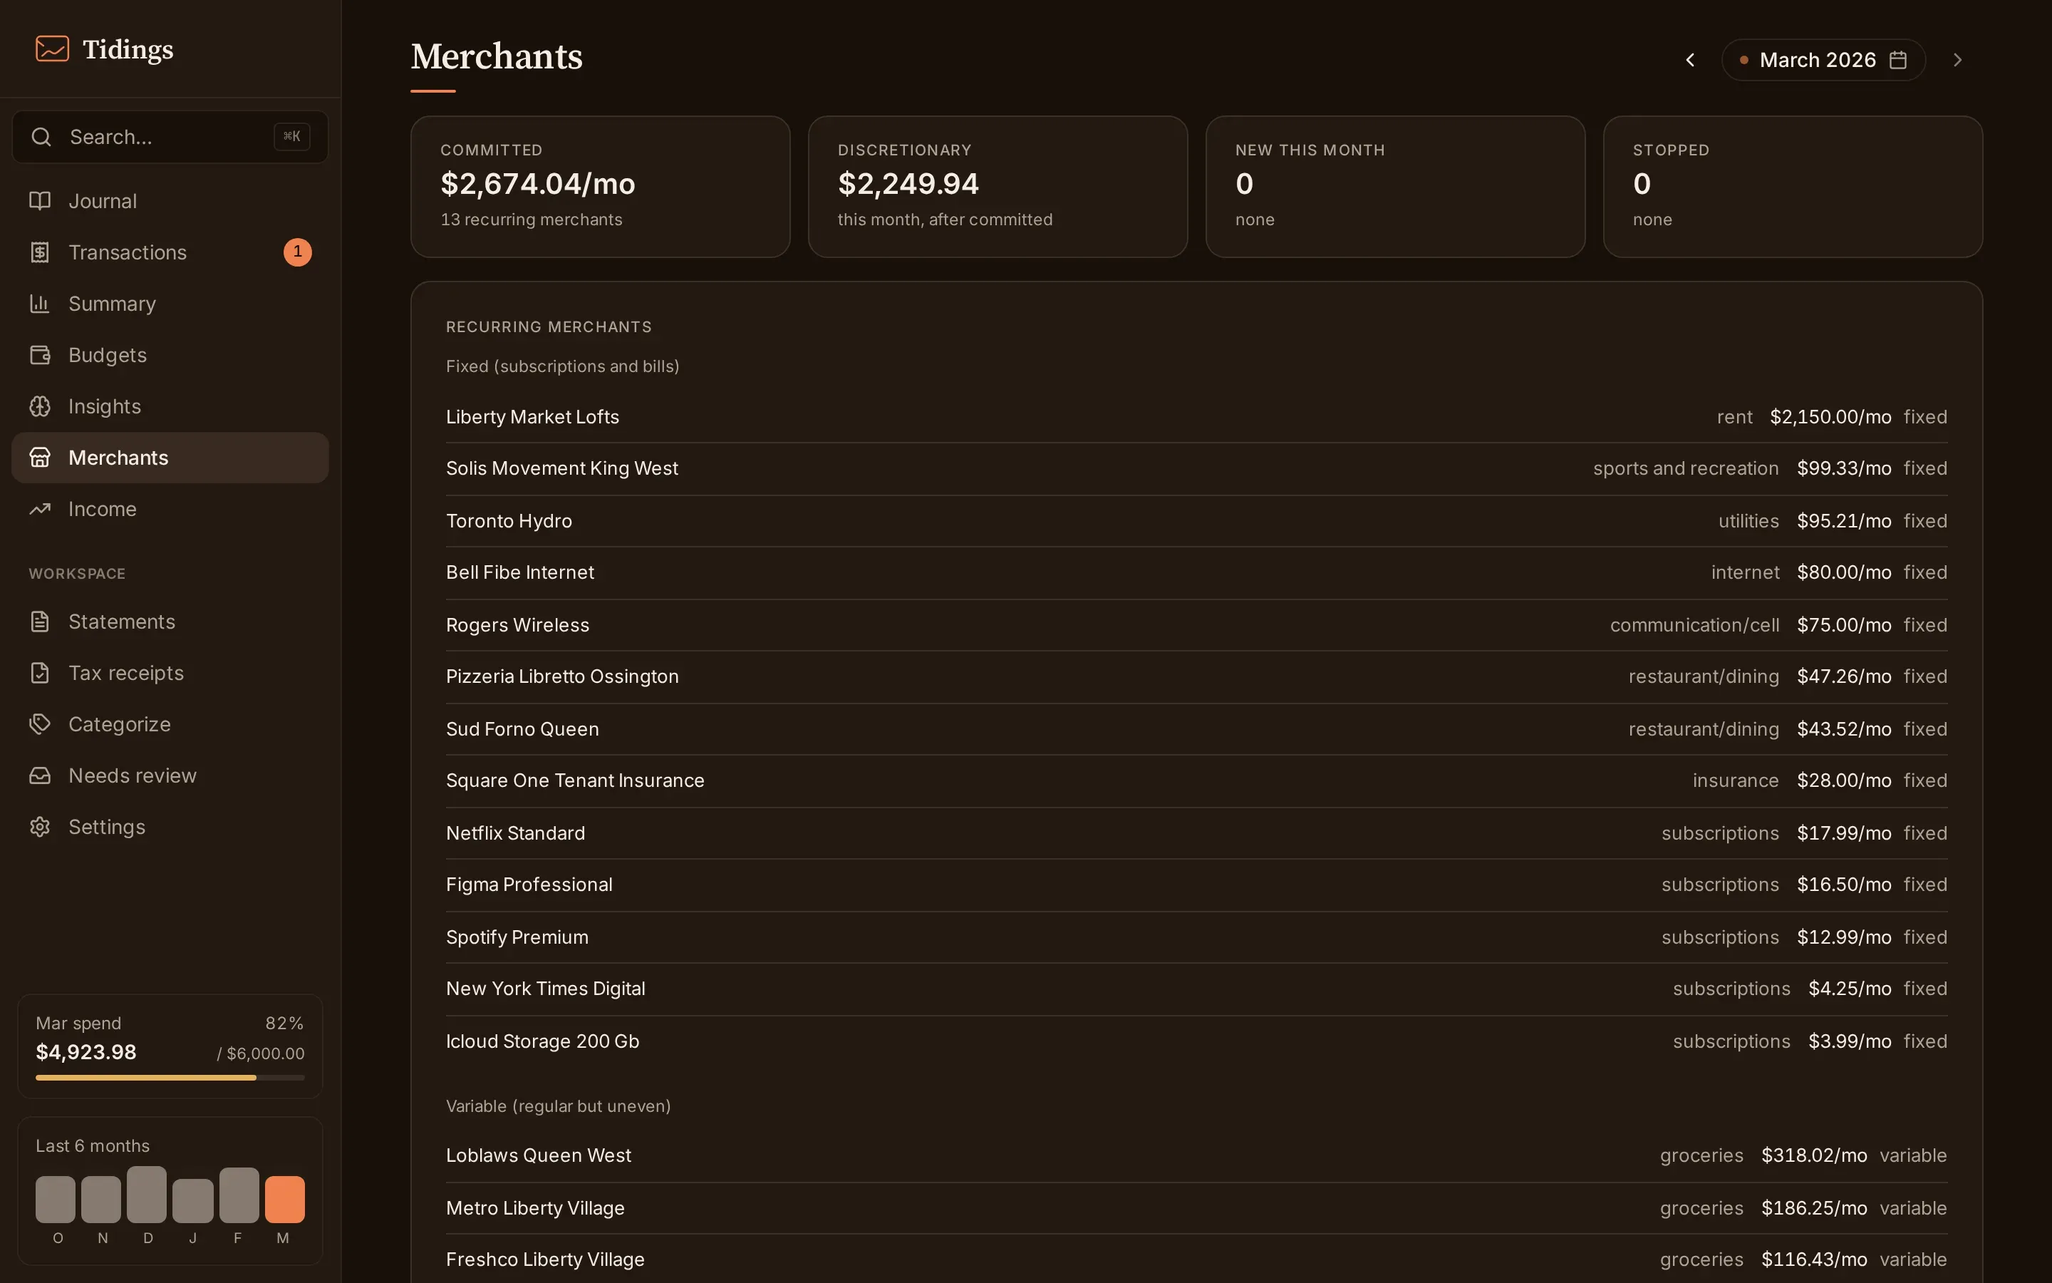Image resolution: width=2052 pixels, height=1283 pixels.
Task: Select the F bar in Last 6 months chart
Action: point(239,1195)
